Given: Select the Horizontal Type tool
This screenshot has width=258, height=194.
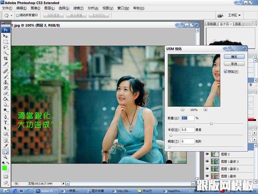Looking at the screenshot, I should (x=6, y=122).
